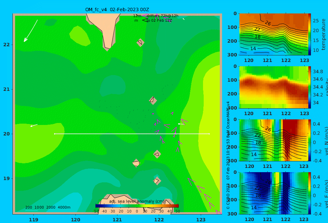
Task: Click the salinity colorbar
Action: click(310, 87)
